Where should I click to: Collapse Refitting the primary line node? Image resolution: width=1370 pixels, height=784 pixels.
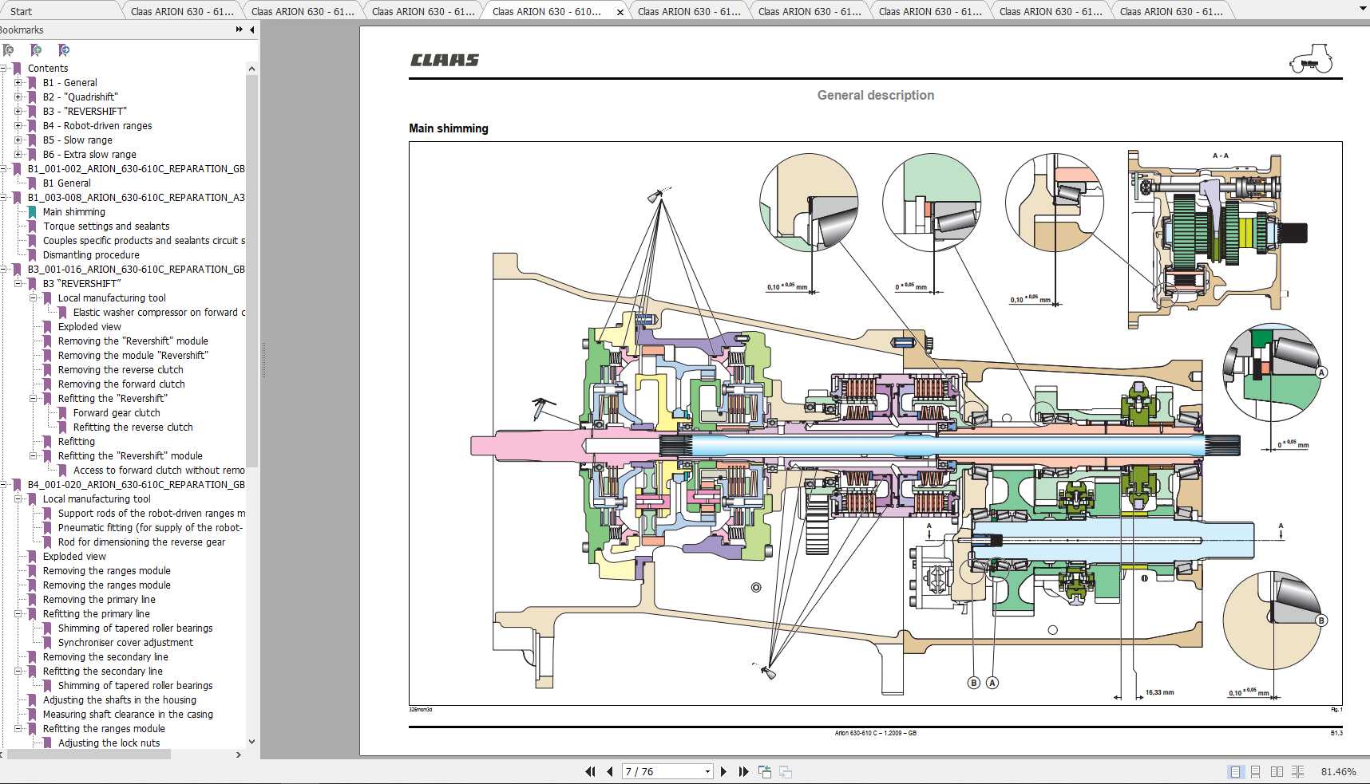(x=18, y=614)
